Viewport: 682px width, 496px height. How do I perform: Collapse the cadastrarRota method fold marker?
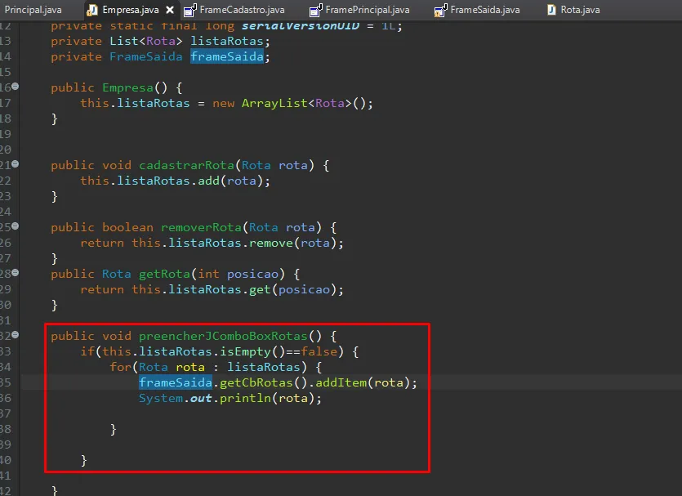[x=16, y=164]
